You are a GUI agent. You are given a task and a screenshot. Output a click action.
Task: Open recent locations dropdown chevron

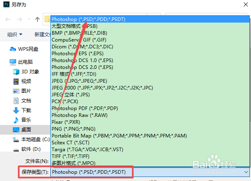29,19
